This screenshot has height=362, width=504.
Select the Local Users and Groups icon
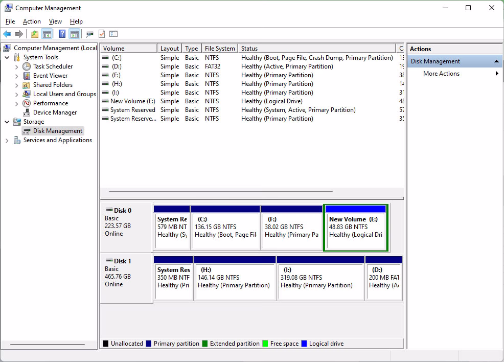pos(27,94)
